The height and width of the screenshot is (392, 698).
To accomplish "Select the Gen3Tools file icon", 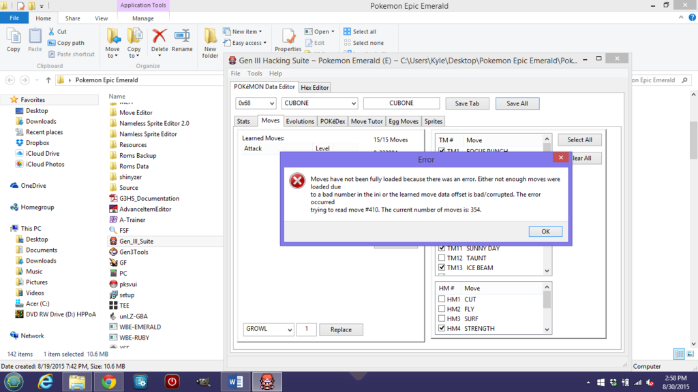I will click(x=114, y=252).
